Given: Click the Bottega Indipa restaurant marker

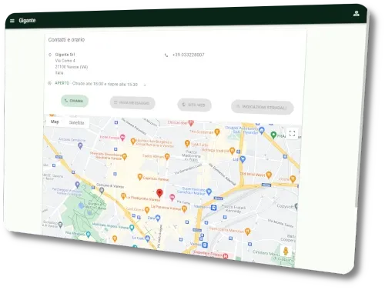Looking at the screenshot, I should (233, 151).
